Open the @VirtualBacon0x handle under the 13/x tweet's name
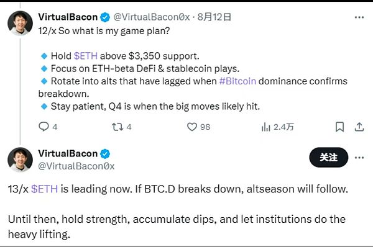This screenshot has width=373, height=247. (x=76, y=166)
